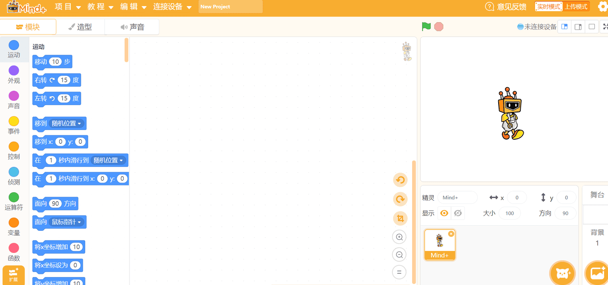The image size is (608, 285).
Task: Click the green flag to run
Action: (x=426, y=27)
